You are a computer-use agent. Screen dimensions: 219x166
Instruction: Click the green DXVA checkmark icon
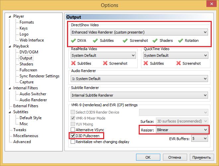(74, 41)
